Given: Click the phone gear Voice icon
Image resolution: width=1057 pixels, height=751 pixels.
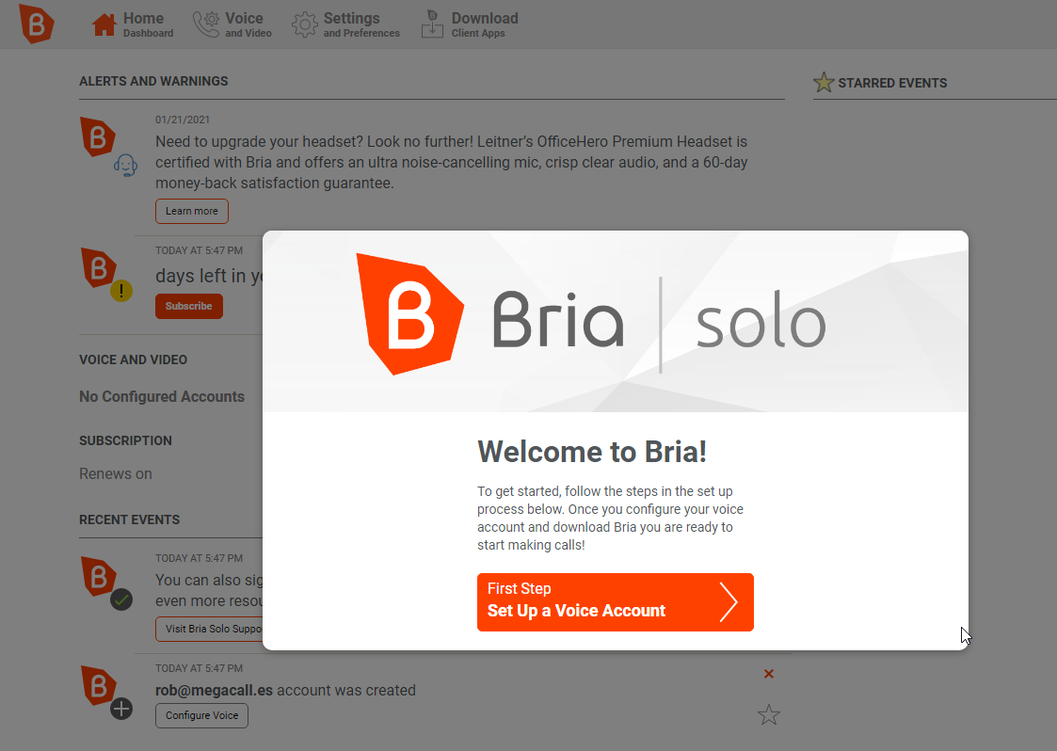Looking at the screenshot, I should 206,24.
